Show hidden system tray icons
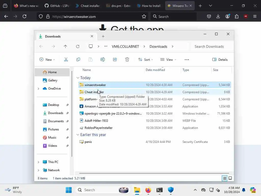The height and width of the screenshot is (196, 261). point(195,190)
